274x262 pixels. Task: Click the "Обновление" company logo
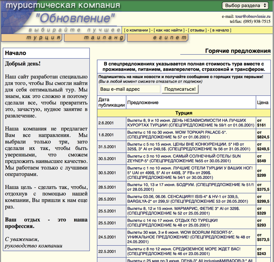pyautogui.click(x=75, y=18)
